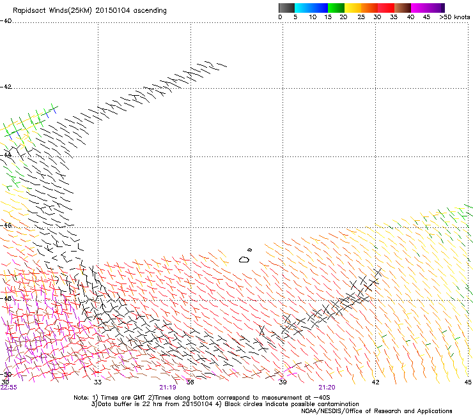This screenshot has width=473, height=415.
Task: Click the tiny island outline above the larger one
Action: [x=249, y=250]
